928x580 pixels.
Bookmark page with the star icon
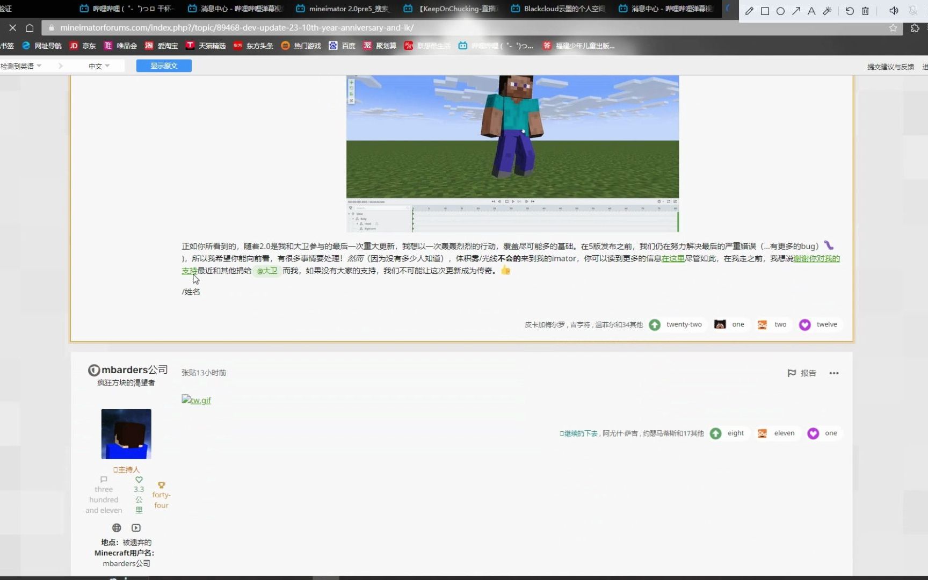893,28
